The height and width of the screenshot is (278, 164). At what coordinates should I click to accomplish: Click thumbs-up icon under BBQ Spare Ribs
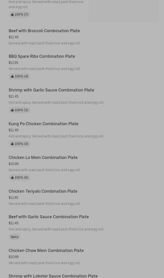[x=12, y=76]
